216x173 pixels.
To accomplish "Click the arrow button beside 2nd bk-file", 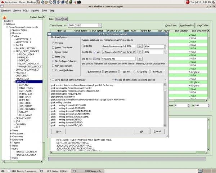I will (x=140, y=53).
